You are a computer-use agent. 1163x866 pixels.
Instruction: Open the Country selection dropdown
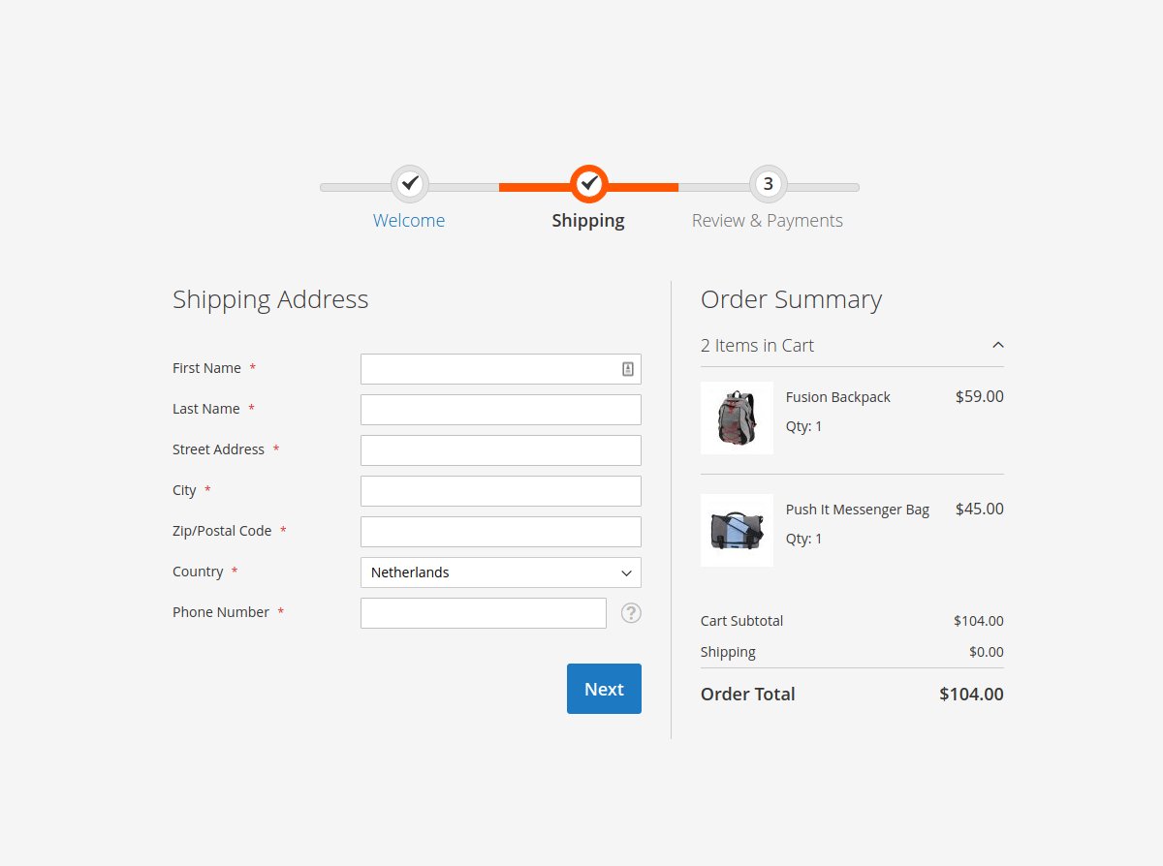[x=500, y=572]
